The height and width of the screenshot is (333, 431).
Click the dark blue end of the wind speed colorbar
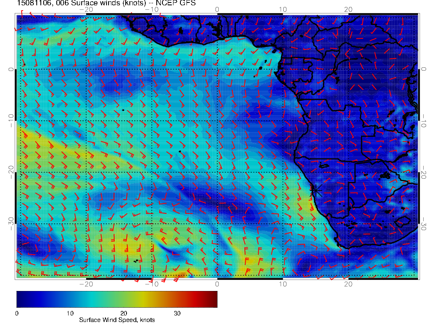point(20,299)
